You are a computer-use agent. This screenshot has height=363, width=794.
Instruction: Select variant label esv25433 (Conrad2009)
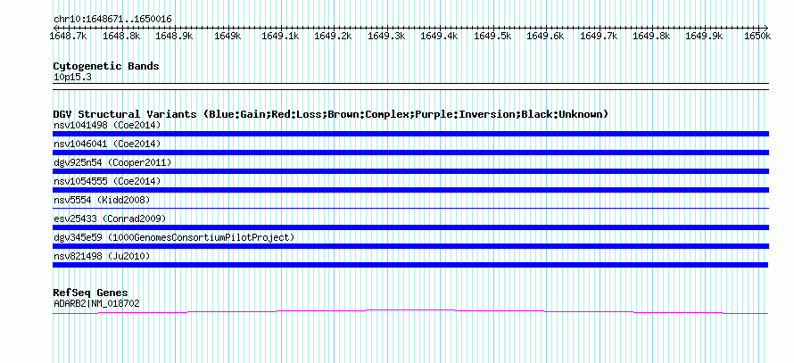pos(110,219)
